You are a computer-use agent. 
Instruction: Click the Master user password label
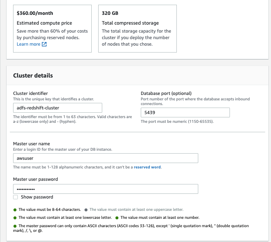click(35, 179)
